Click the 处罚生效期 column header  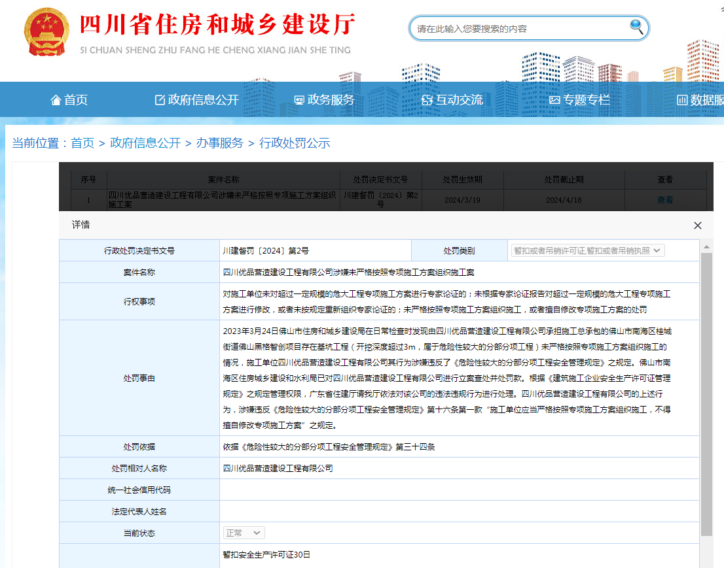tap(462, 180)
